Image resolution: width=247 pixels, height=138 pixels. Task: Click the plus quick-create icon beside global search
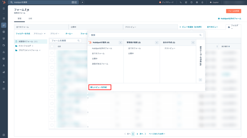[82, 2]
